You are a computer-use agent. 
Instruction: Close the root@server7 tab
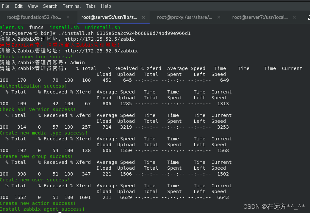pos(294,17)
